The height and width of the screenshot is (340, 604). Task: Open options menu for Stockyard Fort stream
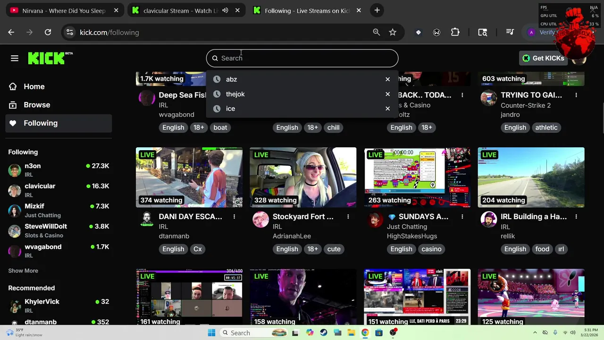tap(348, 217)
